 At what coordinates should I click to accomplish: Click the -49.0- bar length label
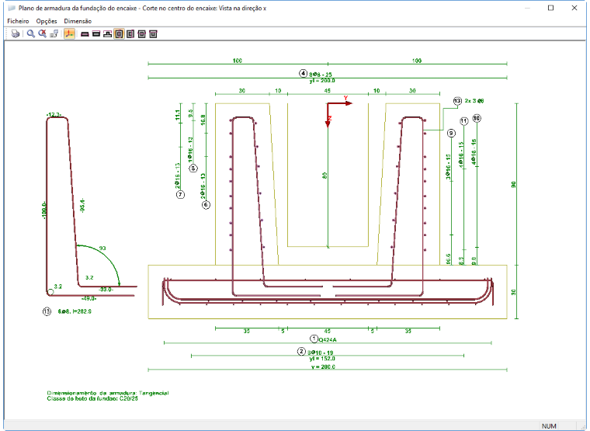(89, 298)
